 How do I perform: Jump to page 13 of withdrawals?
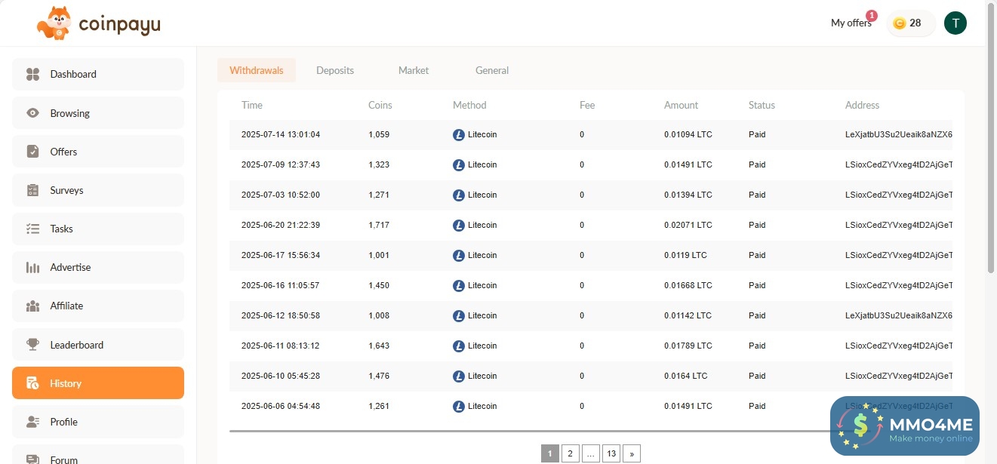[x=611, y=453]
